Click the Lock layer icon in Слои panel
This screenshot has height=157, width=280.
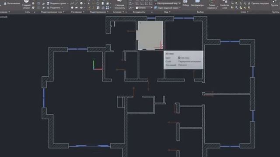click(x=245, y=3)
